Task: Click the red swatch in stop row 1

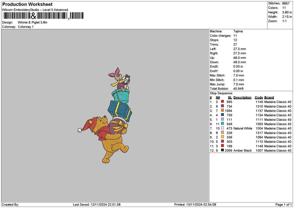Action: tap(222, 102)
